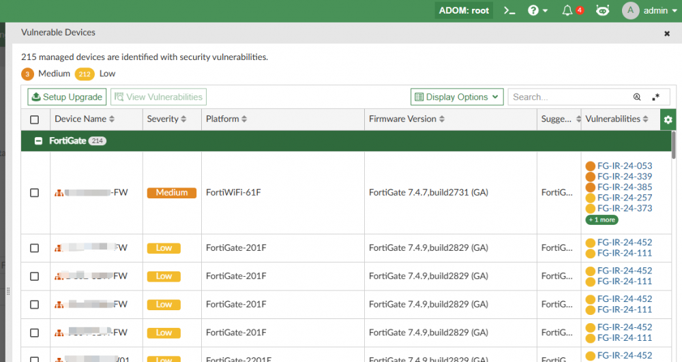Screen dimensions: 682x362
Task: Close the Vulnerable Devices dialog
Action: [x=667, y=33]
